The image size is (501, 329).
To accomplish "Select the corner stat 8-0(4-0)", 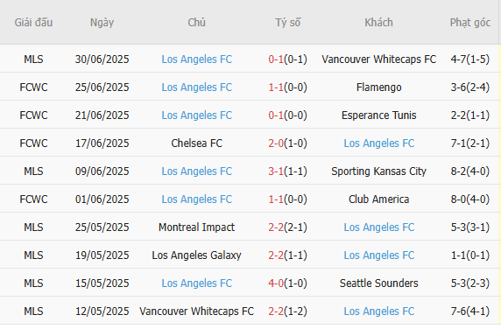I will pos(470,199).
